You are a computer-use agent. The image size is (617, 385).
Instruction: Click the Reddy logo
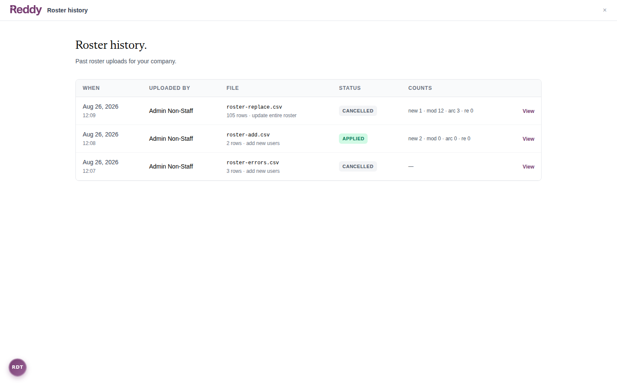click(x=26, y=10)
